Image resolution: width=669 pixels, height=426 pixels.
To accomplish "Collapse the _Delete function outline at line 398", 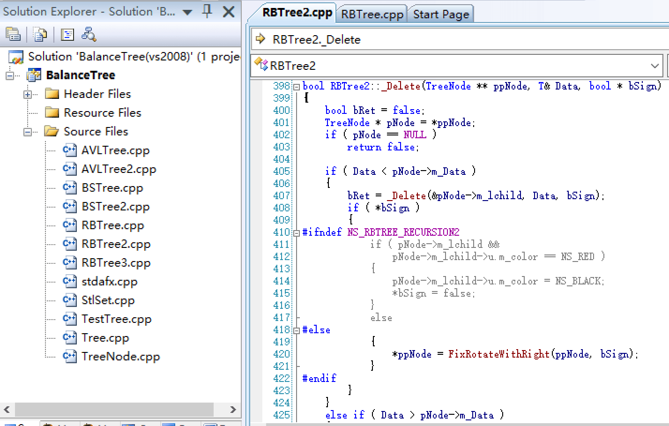I will click(x=296, y=87).
